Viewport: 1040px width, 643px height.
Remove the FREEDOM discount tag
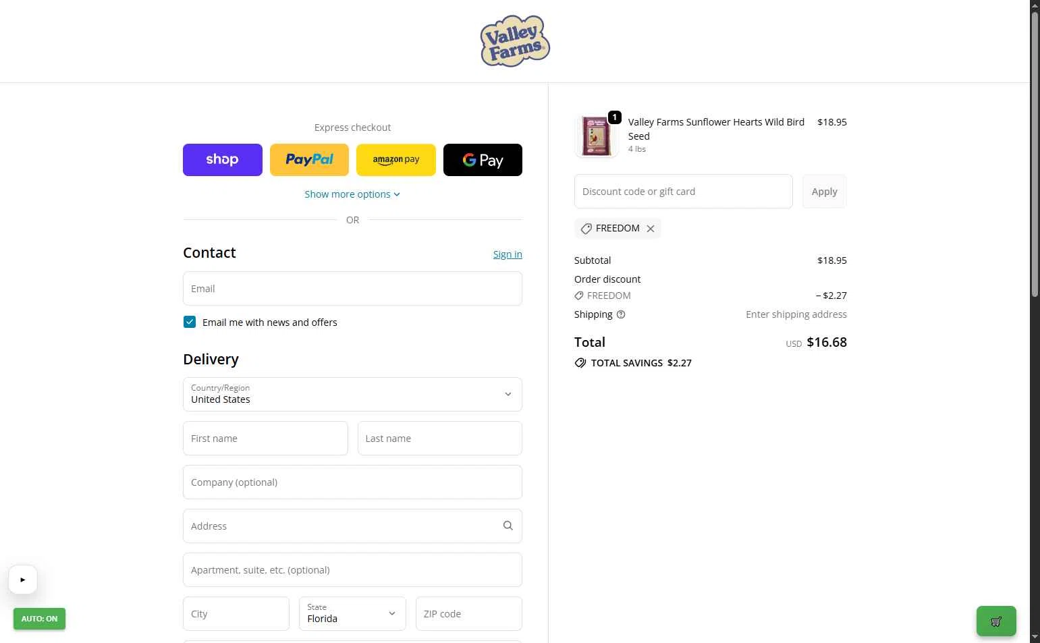click(x=651, y=229)
